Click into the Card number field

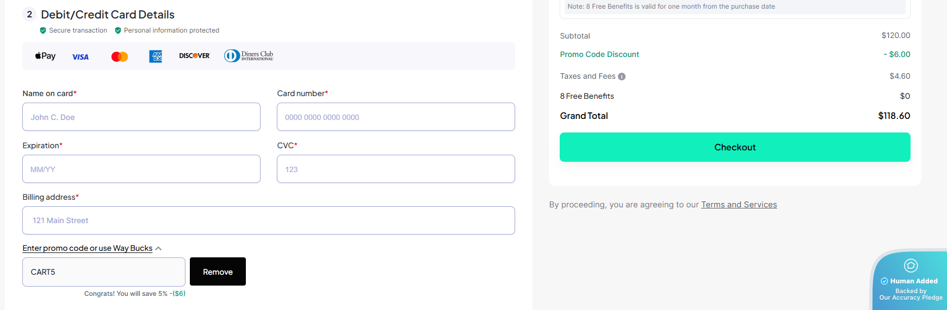(x=395, y=117)
